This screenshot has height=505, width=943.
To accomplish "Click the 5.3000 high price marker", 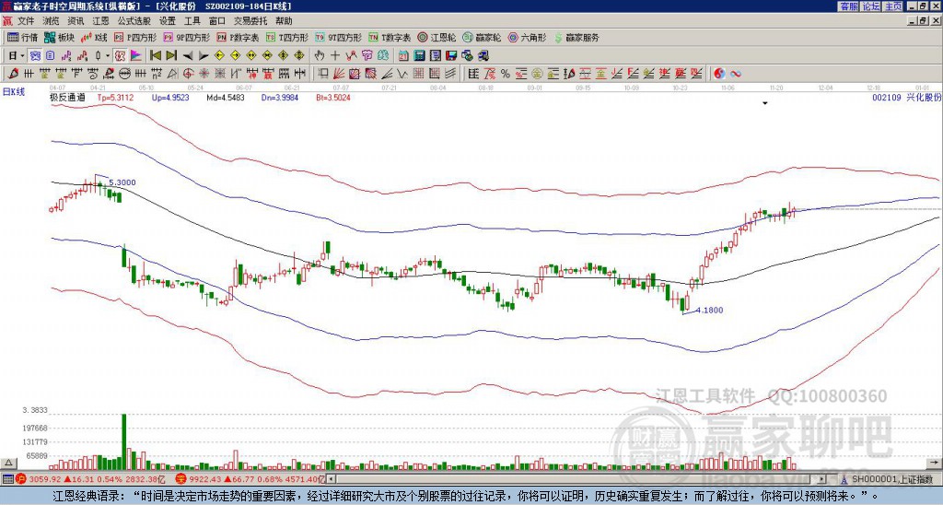I will tap(122, 182).
